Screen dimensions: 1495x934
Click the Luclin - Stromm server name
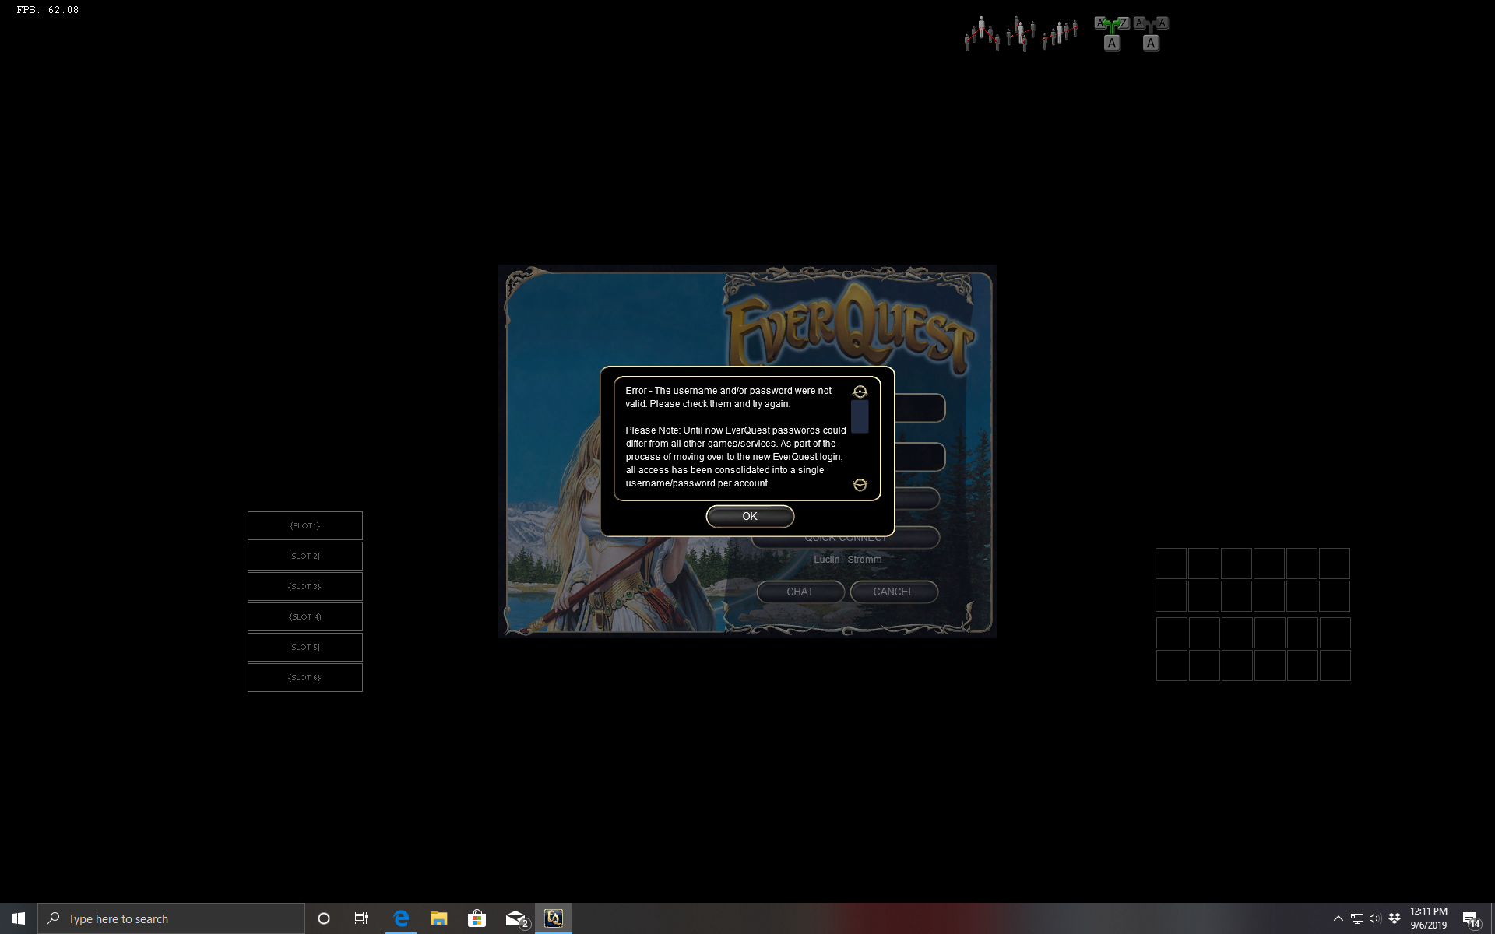(x=848, y=560)
